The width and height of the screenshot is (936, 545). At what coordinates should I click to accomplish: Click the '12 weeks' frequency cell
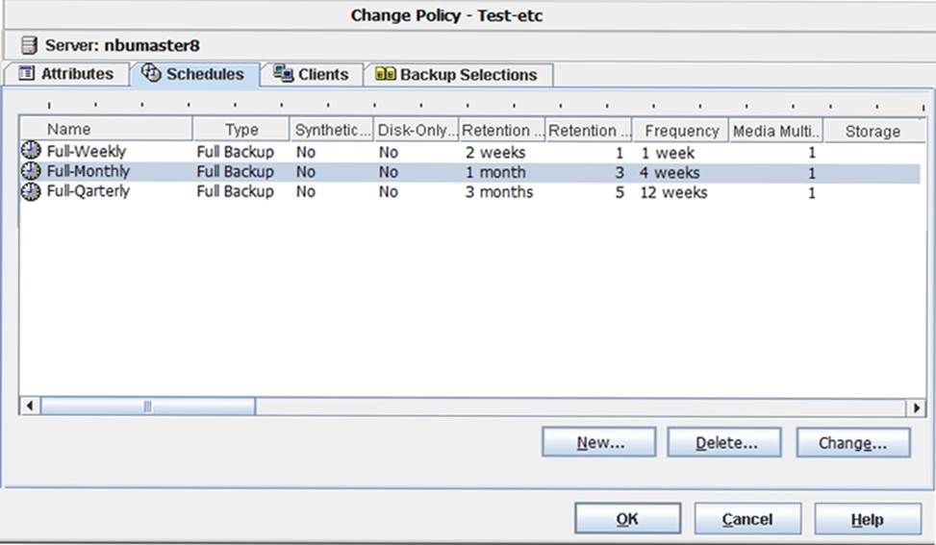coord(674,192)
